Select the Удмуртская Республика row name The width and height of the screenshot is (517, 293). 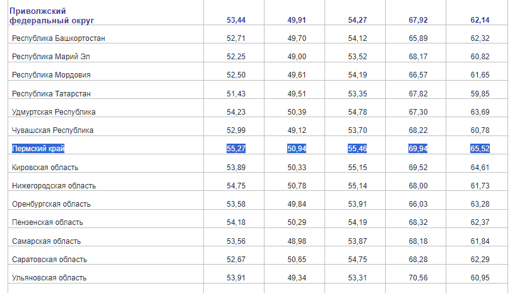(54, 112)
